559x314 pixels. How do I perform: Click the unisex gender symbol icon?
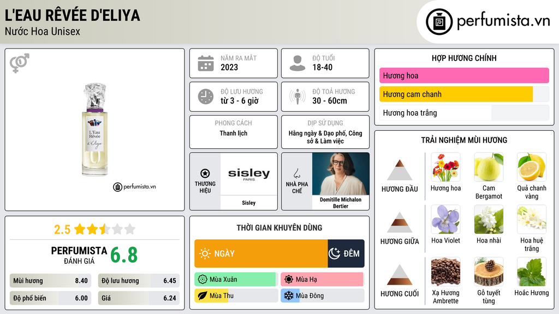click(x=20, y=63)
